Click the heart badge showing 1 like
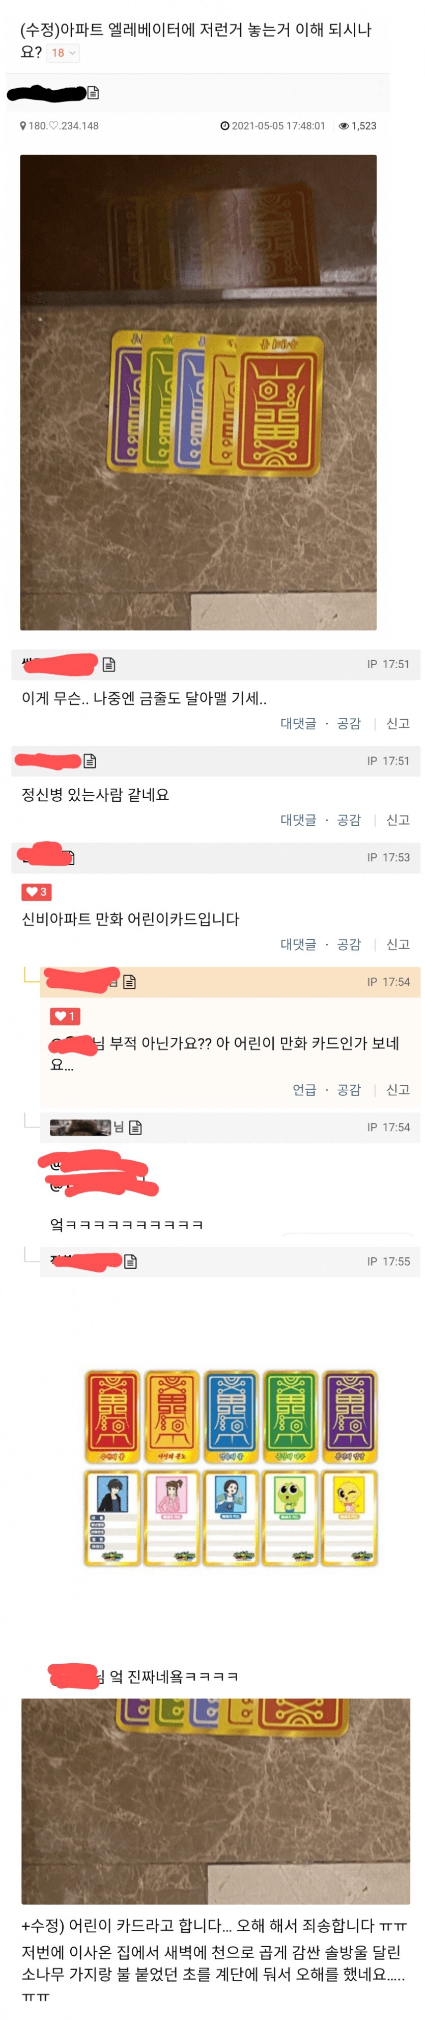The height and width of the screenshot is (2020, 425). click(x=65, y=1016)
